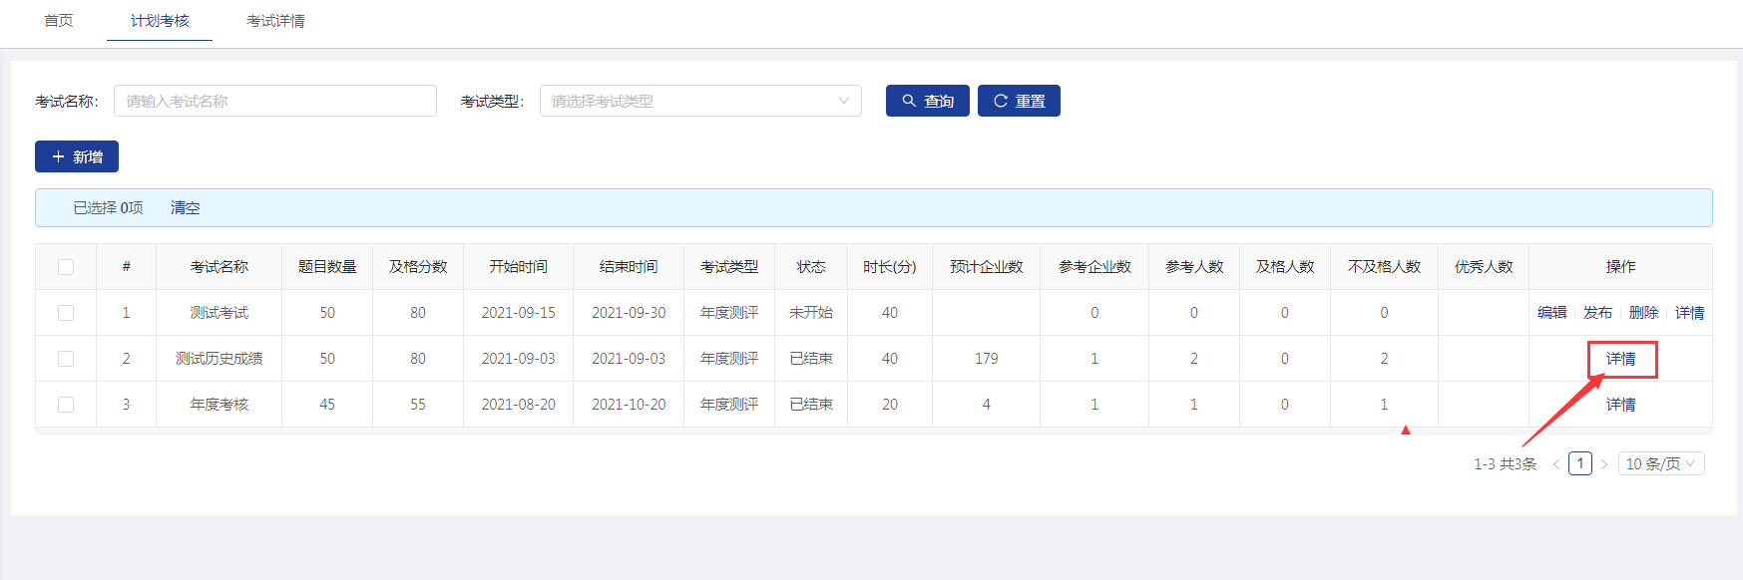Click 编辑 link for 测试考试
The width and height of the screenshot is (1743, 580).
pyautogui.click(x=1551, y=313)
